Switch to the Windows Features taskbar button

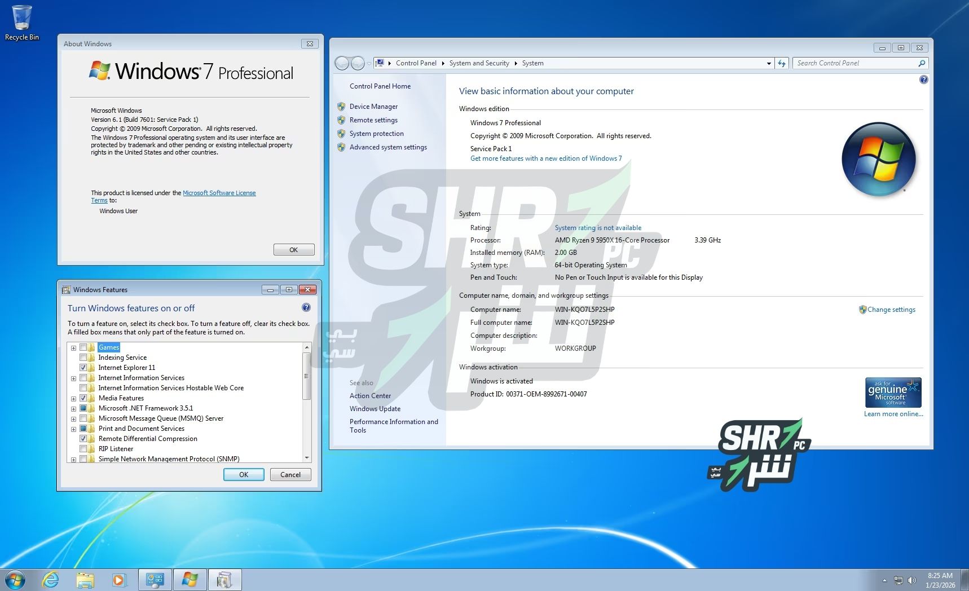click(x=224, y=580)
